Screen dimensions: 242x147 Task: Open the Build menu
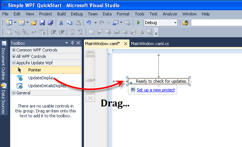pos(61,14)
